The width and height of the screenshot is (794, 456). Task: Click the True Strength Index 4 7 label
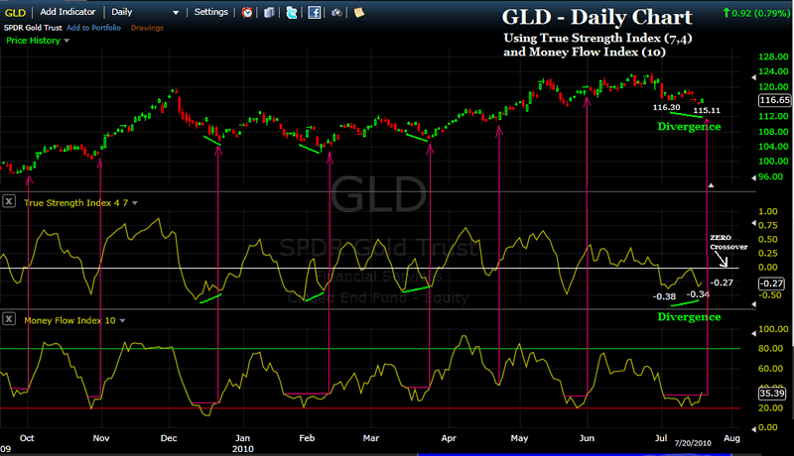75,203
